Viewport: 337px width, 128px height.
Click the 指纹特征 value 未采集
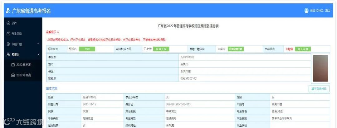click(170, 126)
